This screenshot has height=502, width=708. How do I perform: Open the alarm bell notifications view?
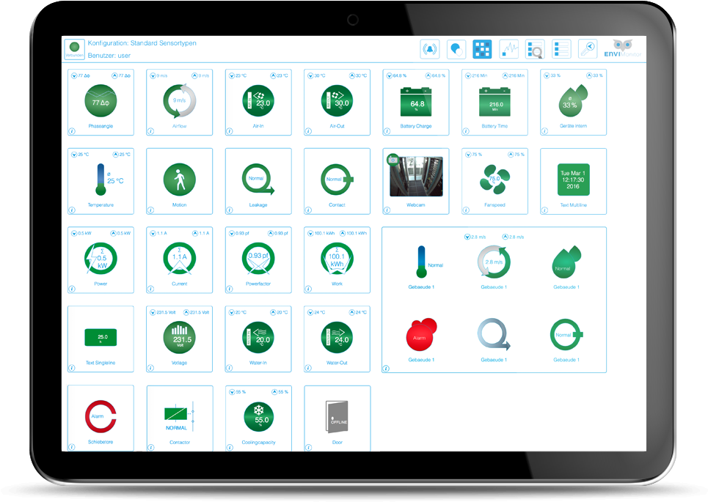[429, 49]
